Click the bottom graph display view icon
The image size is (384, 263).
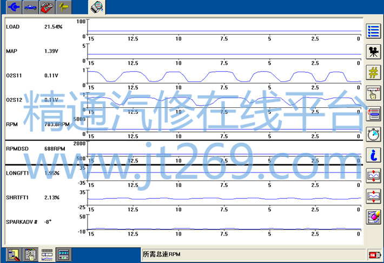[47, 255]
